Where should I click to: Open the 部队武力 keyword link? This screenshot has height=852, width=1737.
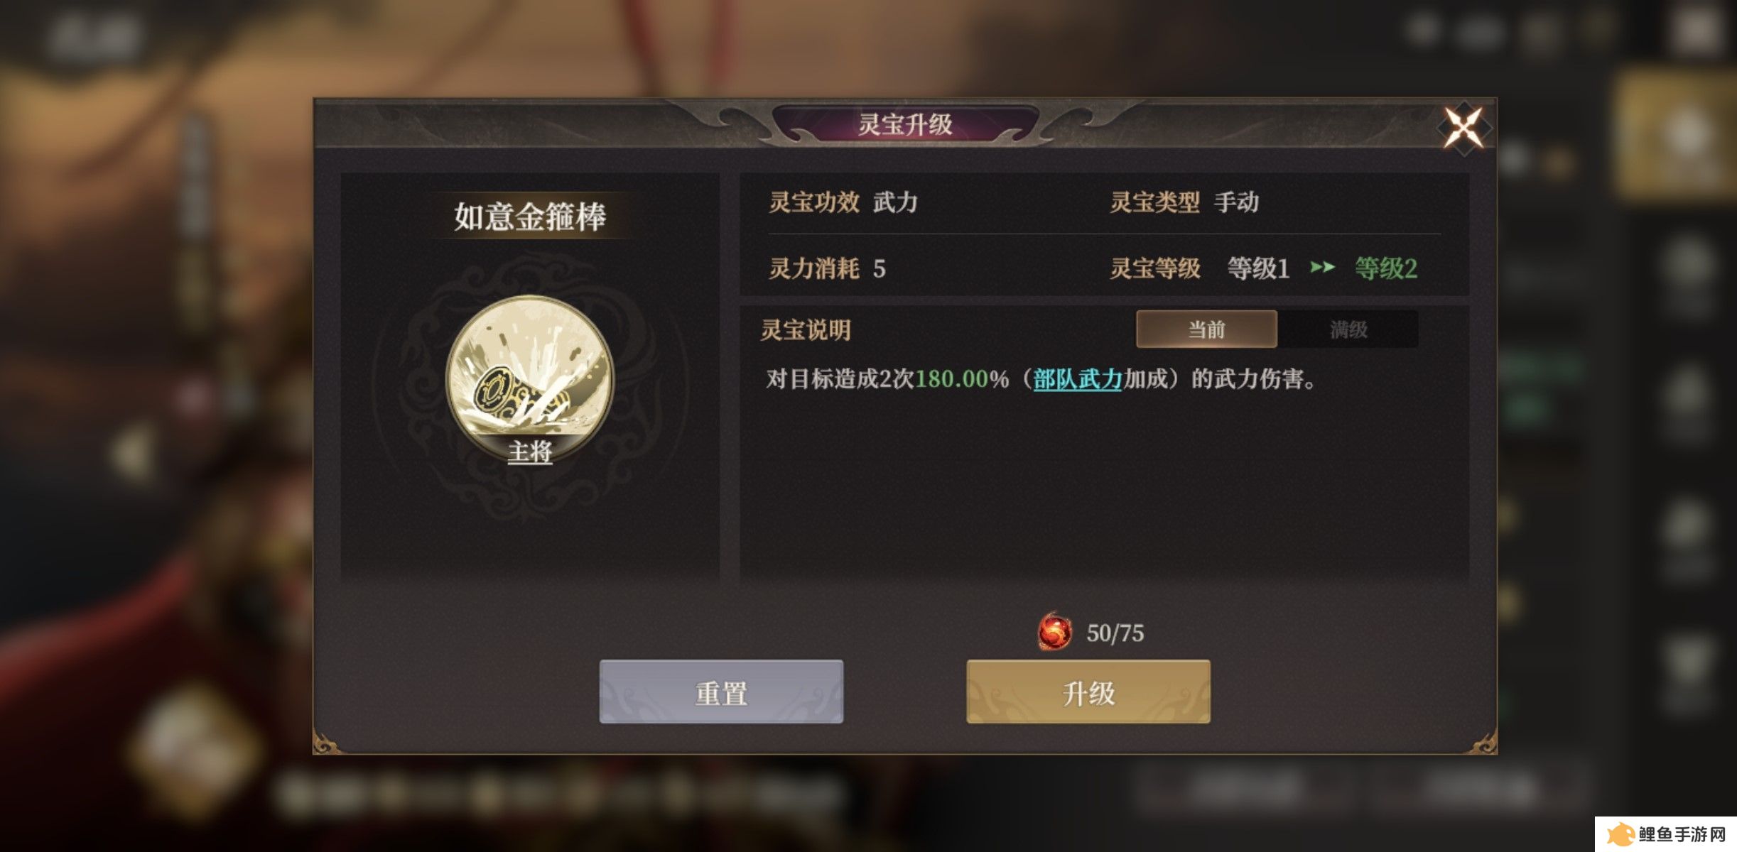click(x=1077, y=379)
